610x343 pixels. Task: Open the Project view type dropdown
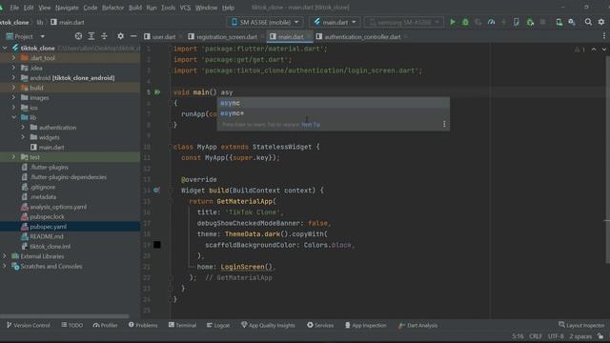(x=26, y=36)
